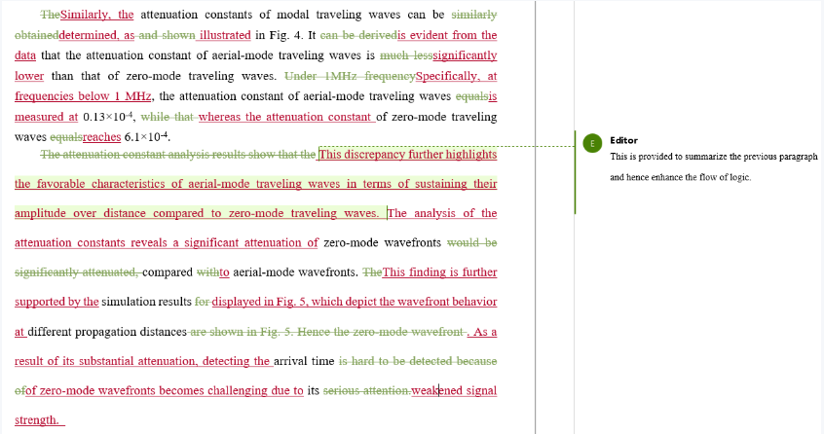Image resolution: width=824 pixels, height=434 pixels.
Task: Click the value '6.1×10-4' in the paragraph
Action: 146,137
